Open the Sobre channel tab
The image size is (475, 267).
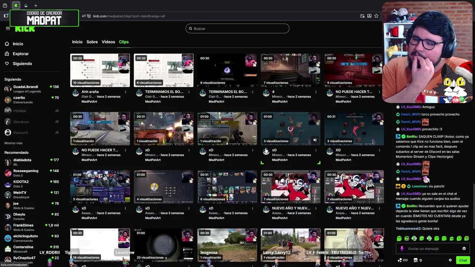pyautogui.click(x=92, y=42)
